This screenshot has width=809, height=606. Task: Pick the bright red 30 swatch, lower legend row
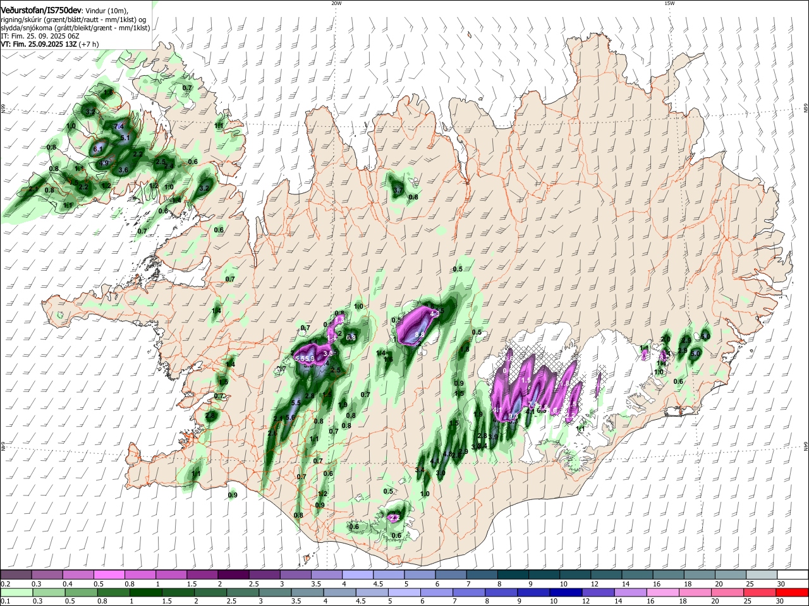coord(793,592)
